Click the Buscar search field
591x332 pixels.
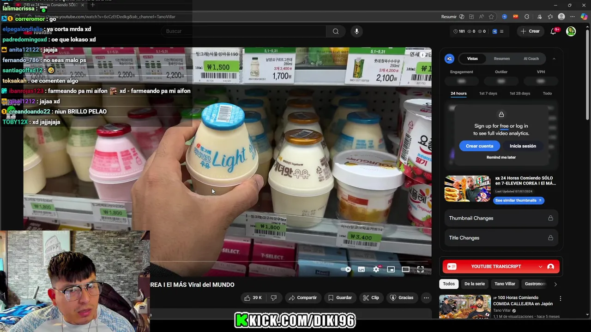[x=245, y=31]
